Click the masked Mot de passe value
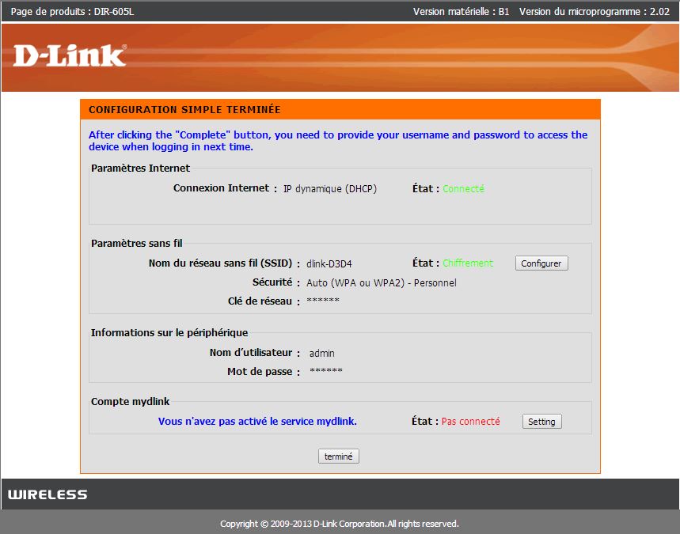 [x=326, y=372]
